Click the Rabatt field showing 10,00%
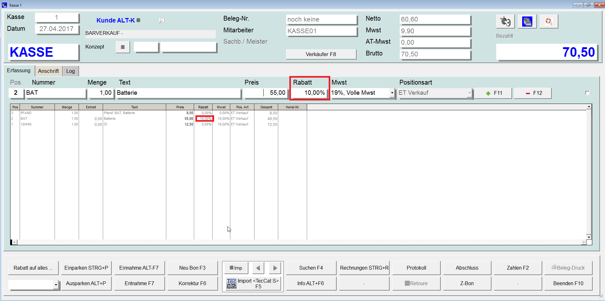This screenshot has height=301, width=605. tap(309, 93)
